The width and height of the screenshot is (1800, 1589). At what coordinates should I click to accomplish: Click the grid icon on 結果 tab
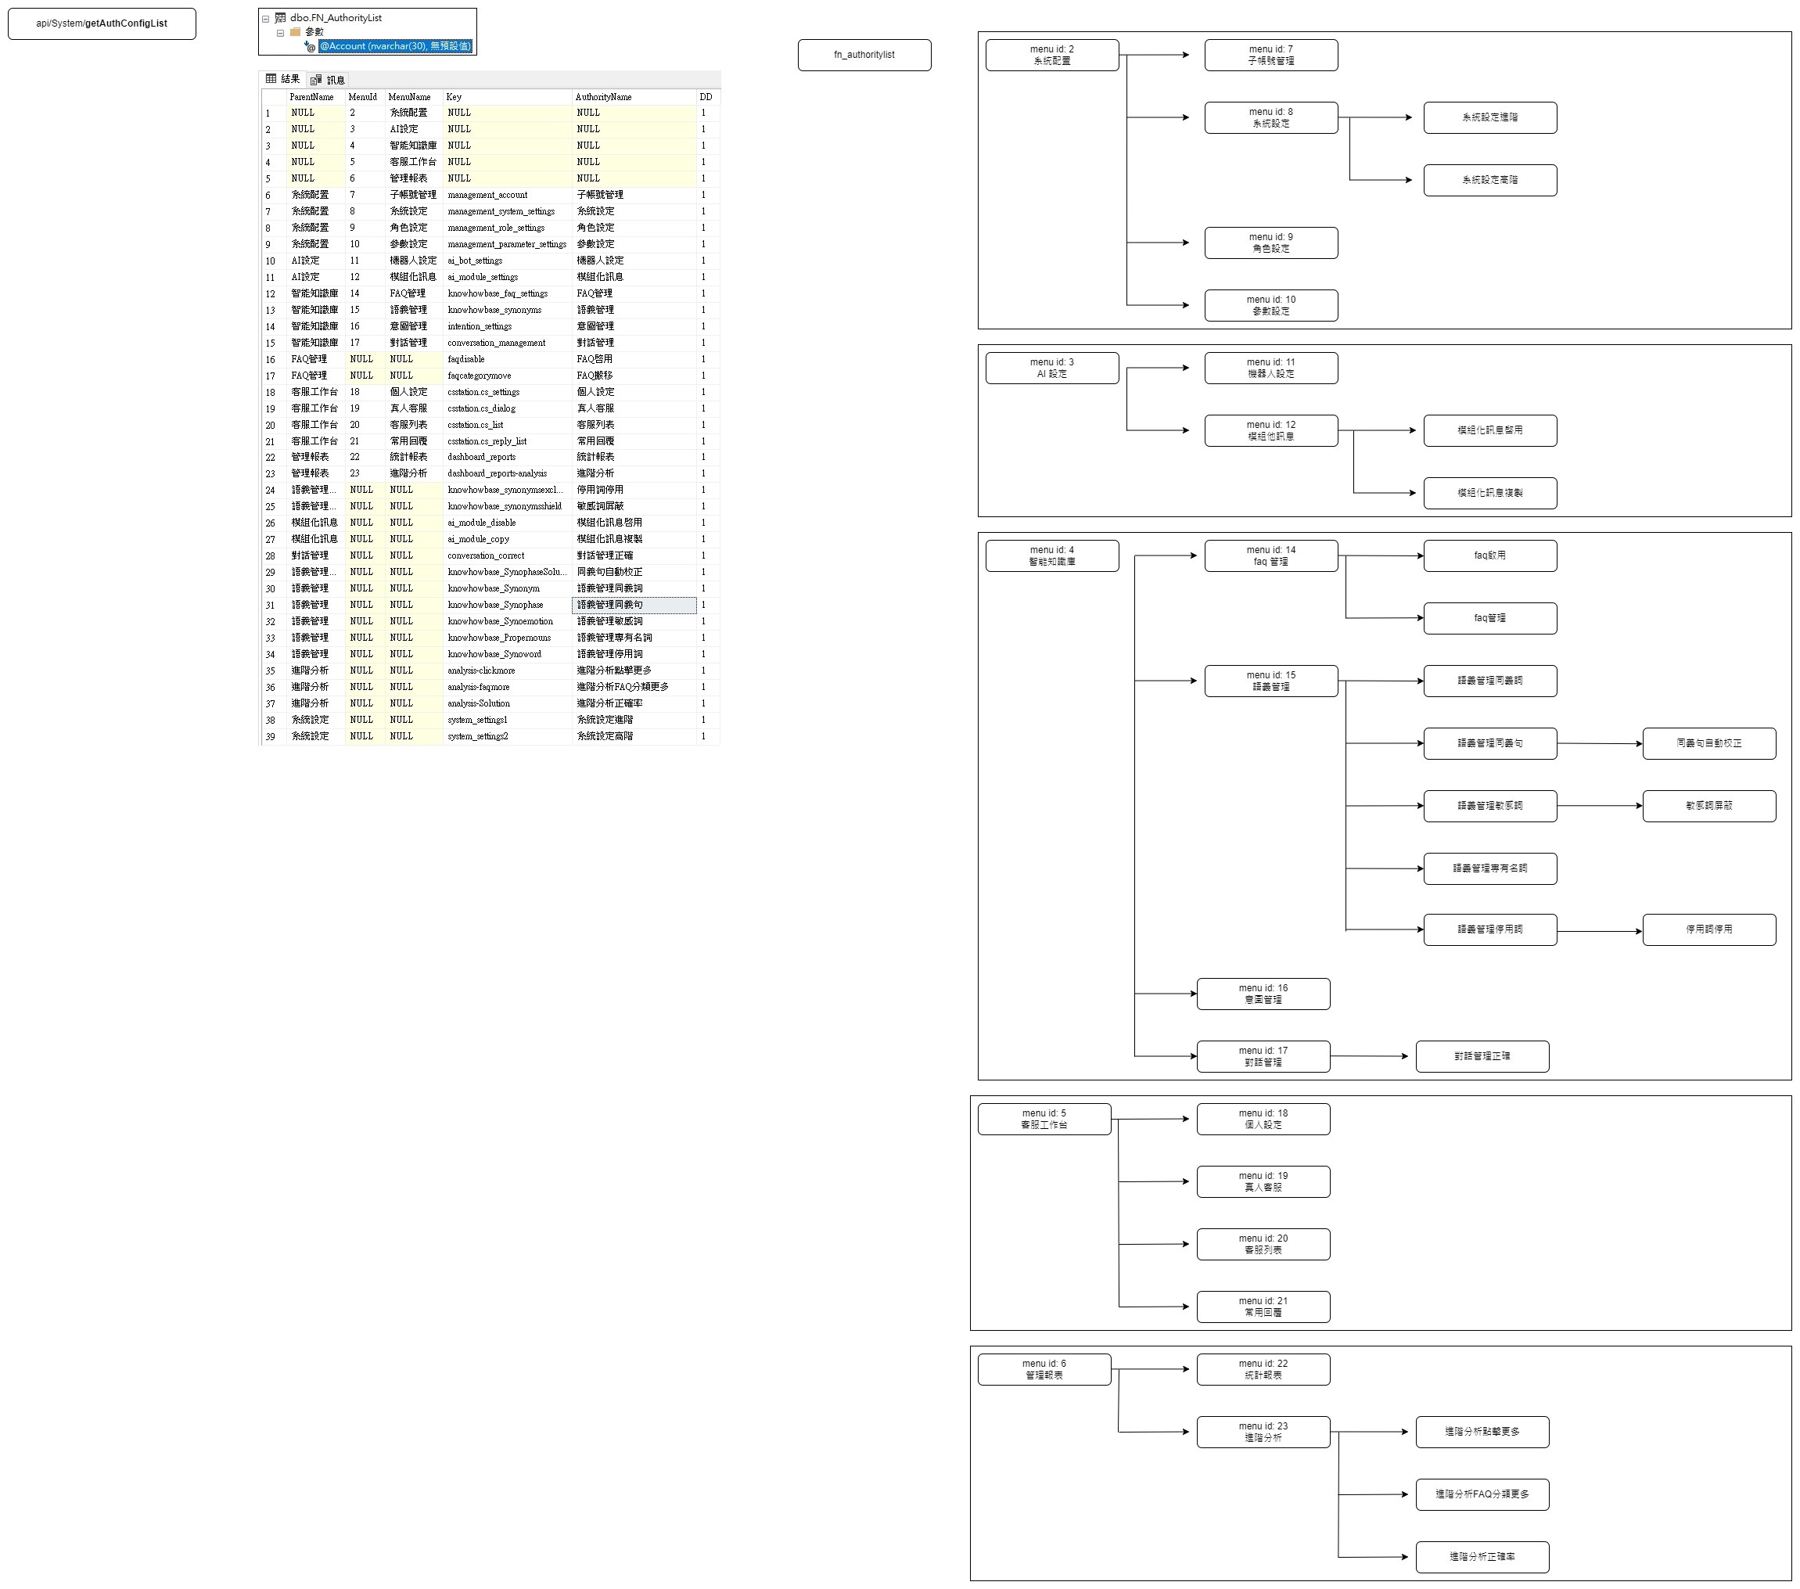(271, 78)
